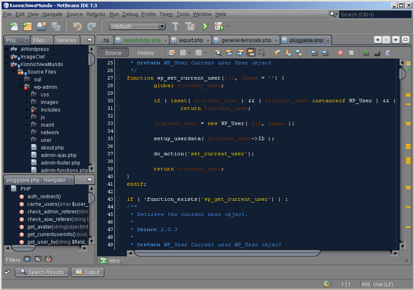This screenshot has width=414, height=290.
Task: Jump to previous bookmark icon
Action: coord(277,53)
